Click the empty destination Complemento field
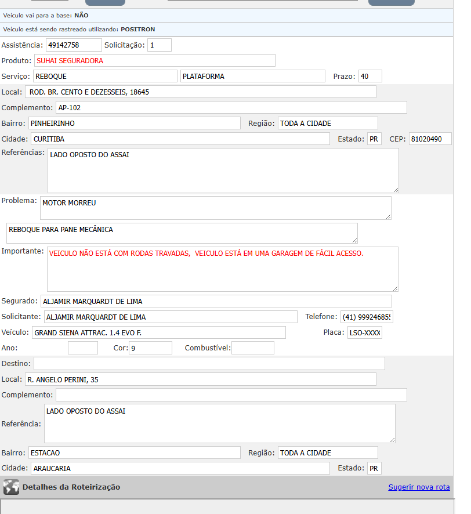 click(231, 394)
